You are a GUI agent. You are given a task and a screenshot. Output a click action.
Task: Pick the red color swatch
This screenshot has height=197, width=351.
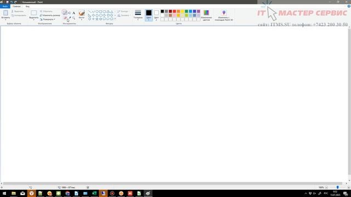[x=174, y=11]
